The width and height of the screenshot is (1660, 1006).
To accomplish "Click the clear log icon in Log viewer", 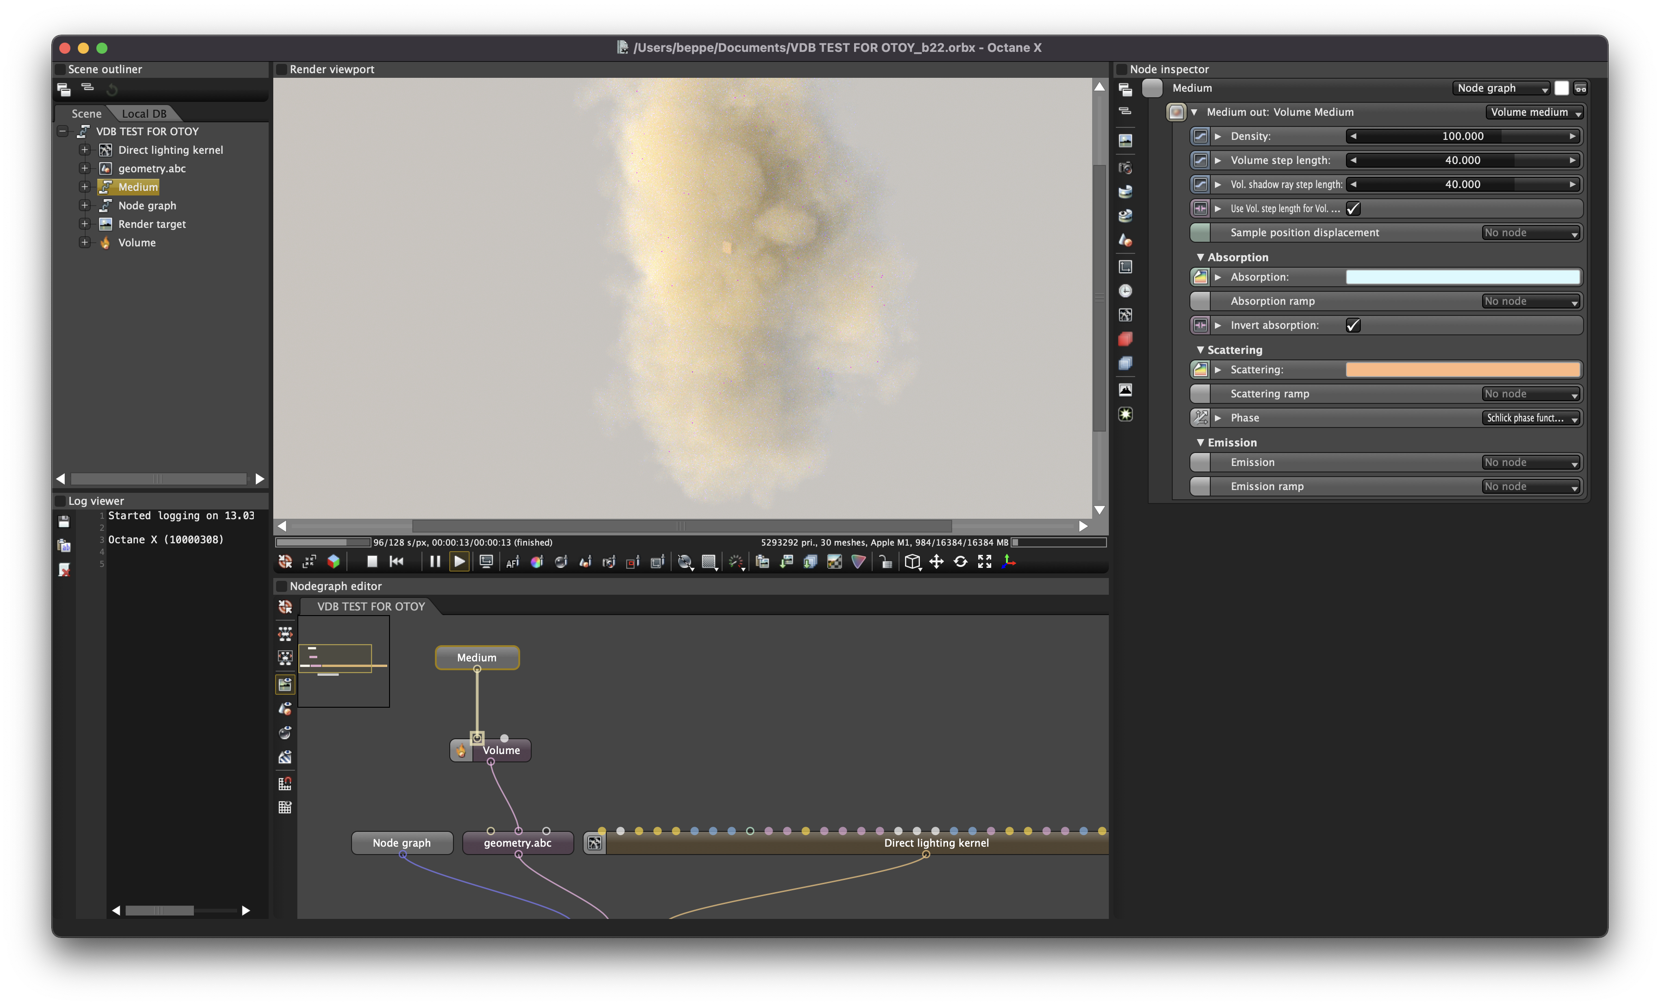I will 64,570.
